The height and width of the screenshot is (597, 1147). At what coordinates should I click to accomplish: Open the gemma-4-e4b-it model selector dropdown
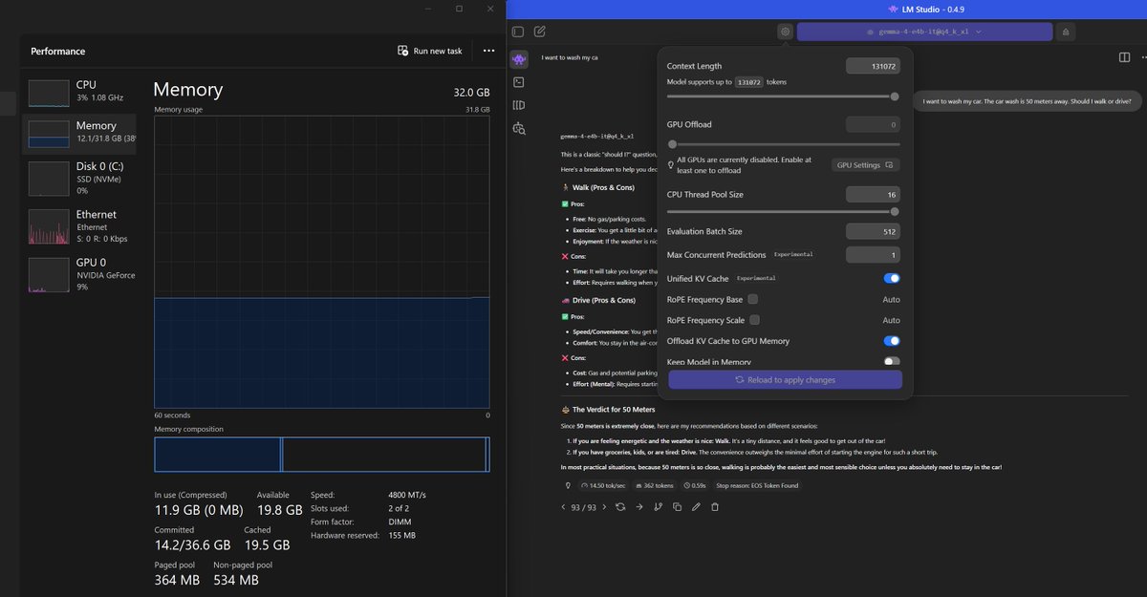[923, 32]
